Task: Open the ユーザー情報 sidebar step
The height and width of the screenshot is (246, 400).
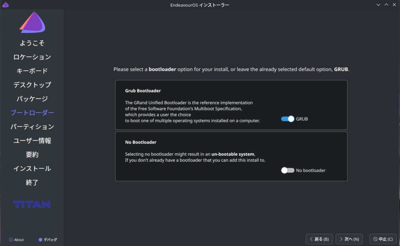Action: pos(32,141)
